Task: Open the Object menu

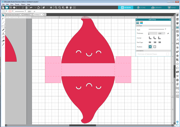Action: coord(23,4)
